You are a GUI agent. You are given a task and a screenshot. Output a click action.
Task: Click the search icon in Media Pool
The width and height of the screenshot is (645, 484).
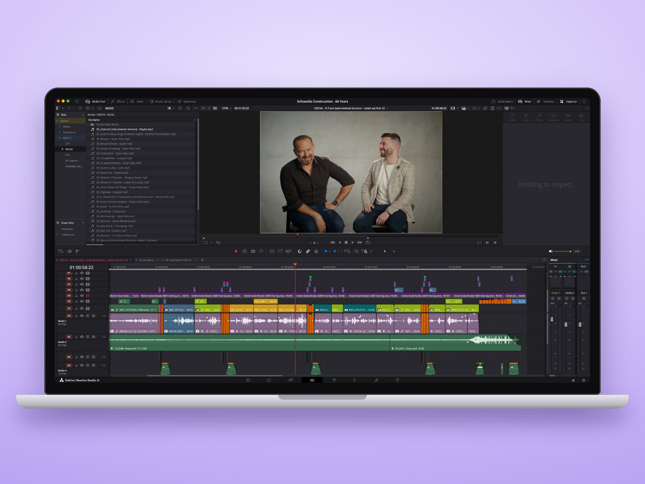click(x=180, y=108)
